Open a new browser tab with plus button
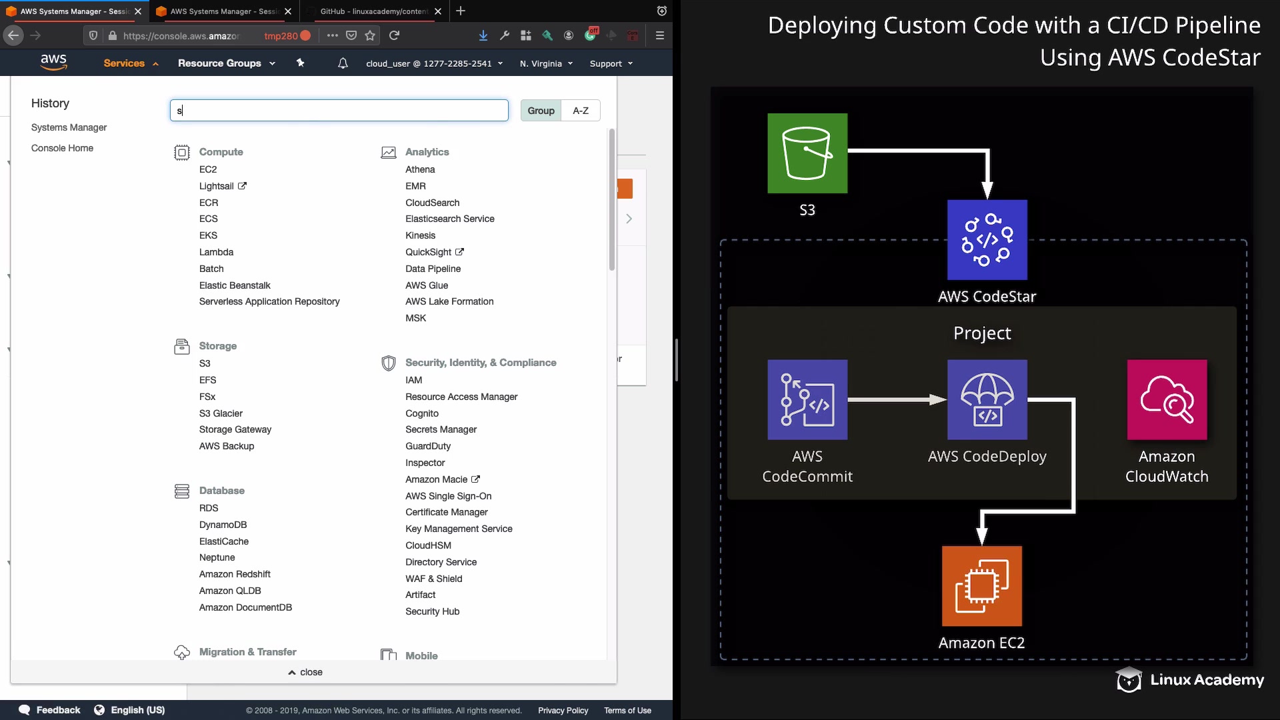The height and width of the screenshot is (720, 1280). pyautogui.click(x=461, y=11)
